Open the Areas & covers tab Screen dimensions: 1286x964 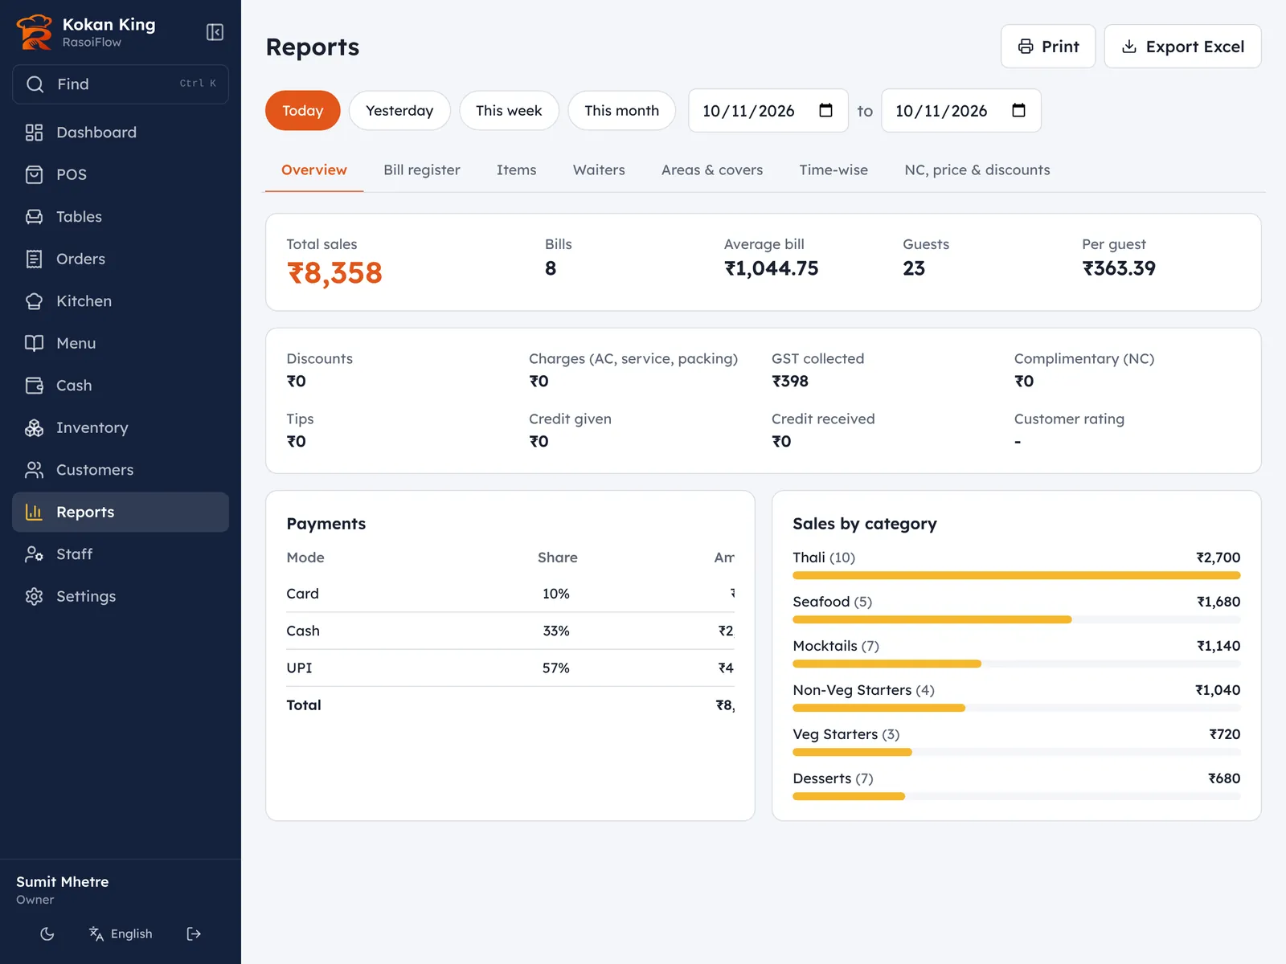tap(712, 170)
